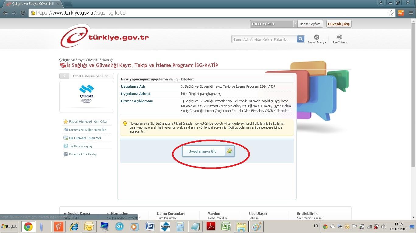Open Word from the taskbar

coord(150,227)
